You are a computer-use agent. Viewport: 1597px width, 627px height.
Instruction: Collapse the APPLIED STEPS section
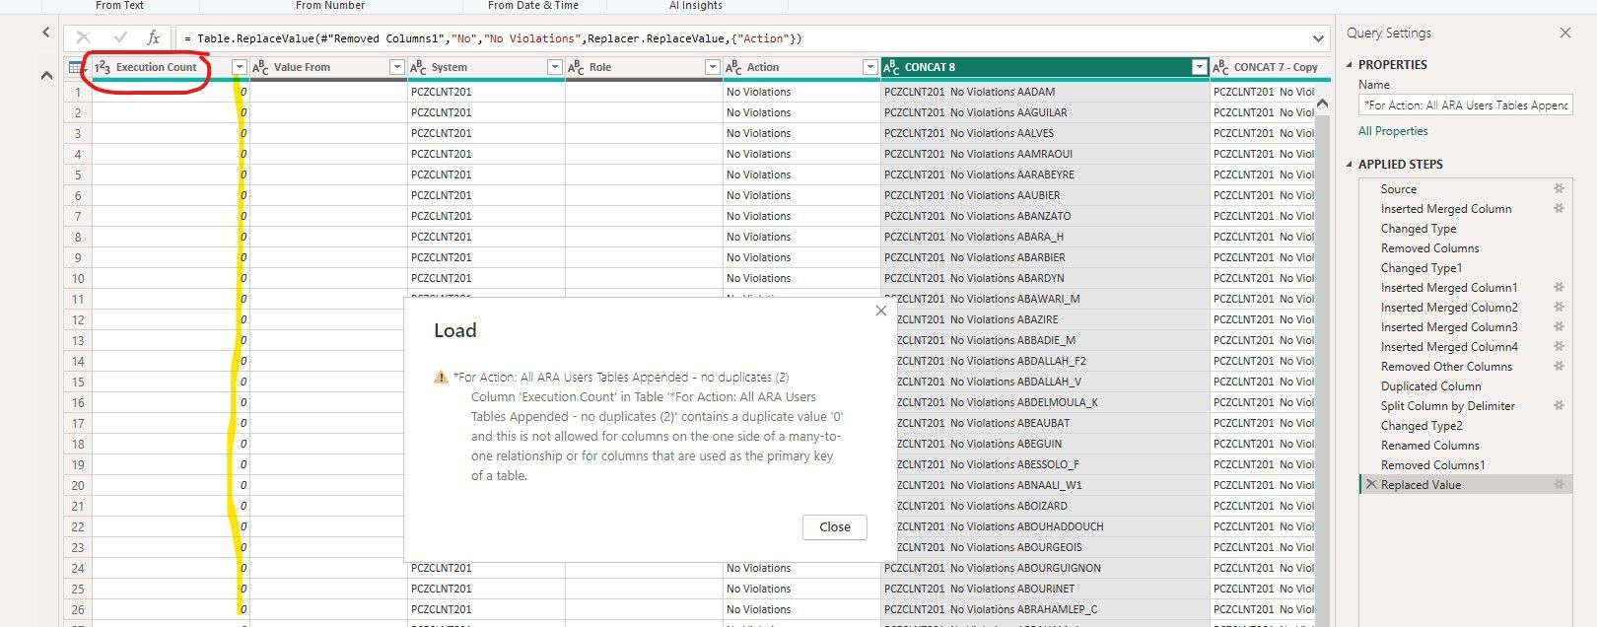click(x=1350, y=165)
